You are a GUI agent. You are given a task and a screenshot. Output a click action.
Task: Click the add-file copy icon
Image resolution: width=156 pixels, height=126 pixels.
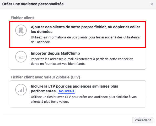[21, 30]
